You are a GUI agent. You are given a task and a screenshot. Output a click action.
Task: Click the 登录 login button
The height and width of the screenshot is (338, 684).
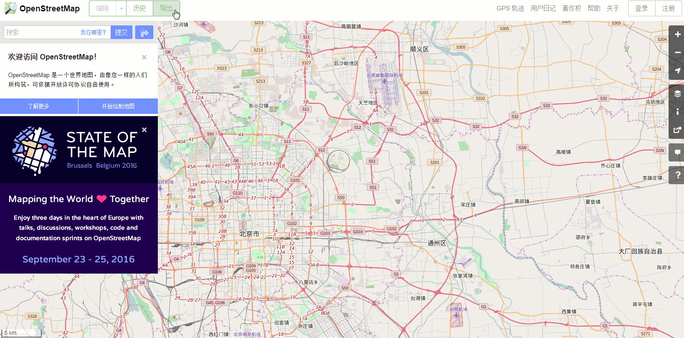click(642, 8)
